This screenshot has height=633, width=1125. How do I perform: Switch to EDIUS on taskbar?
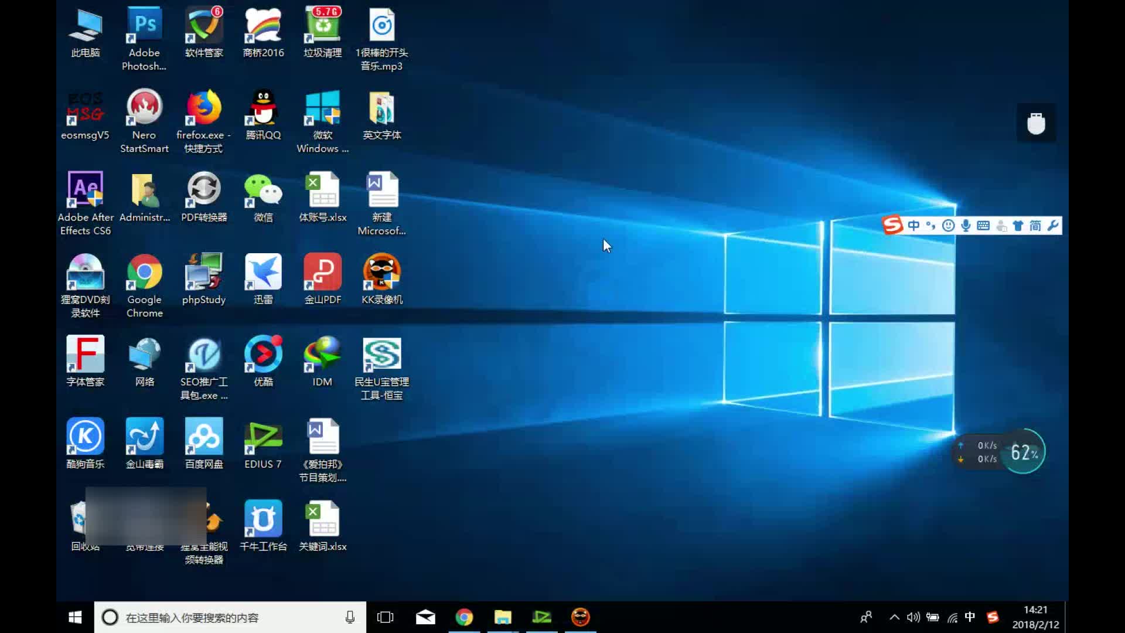point(542,617)
